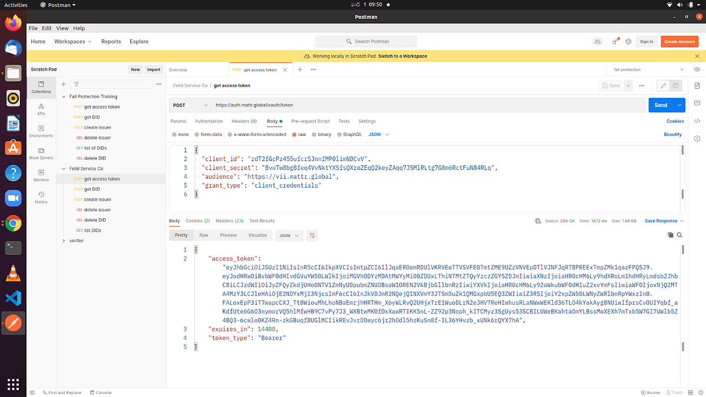Select the form-data body type

point(208,135)
